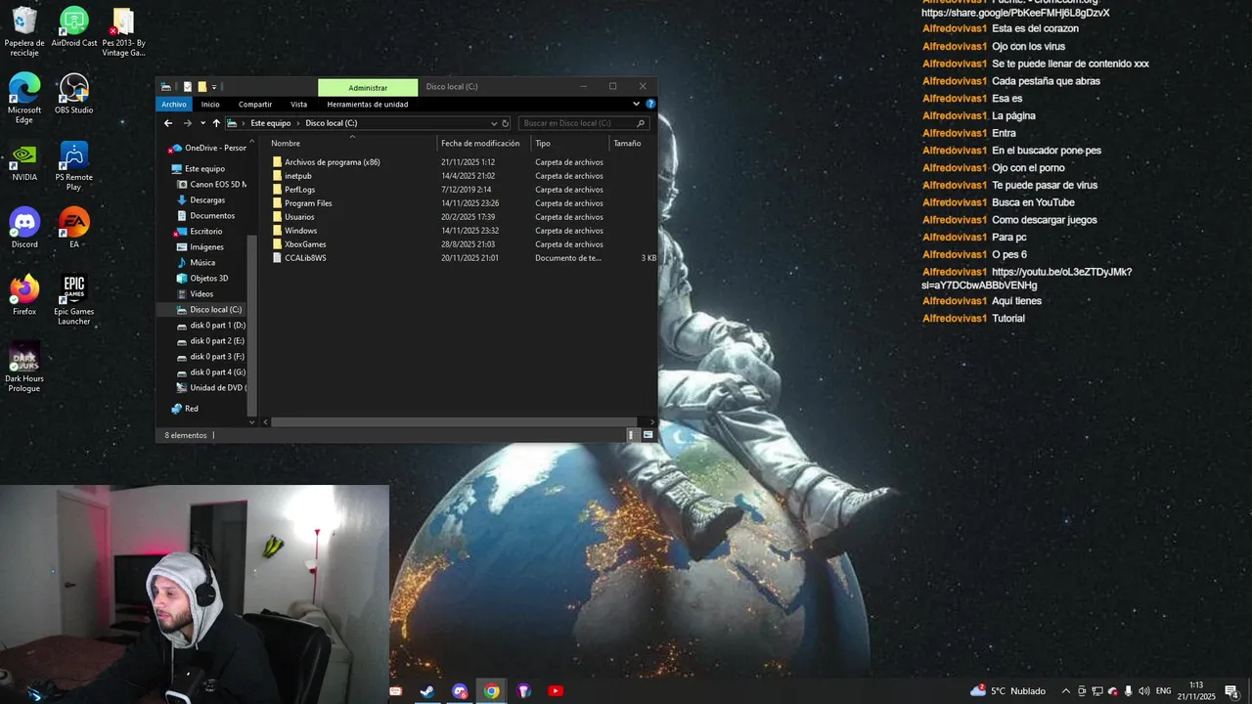Screen dimensions: 1252x704
Task: Select OneDrive - Personal in navigation pane
Action: (207, 148)
